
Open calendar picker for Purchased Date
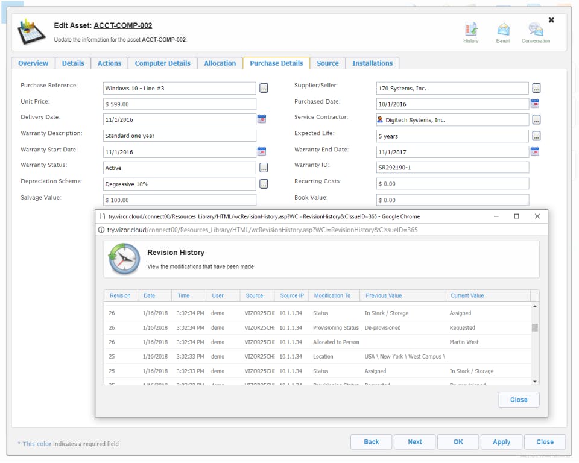[x=535, y=103]
